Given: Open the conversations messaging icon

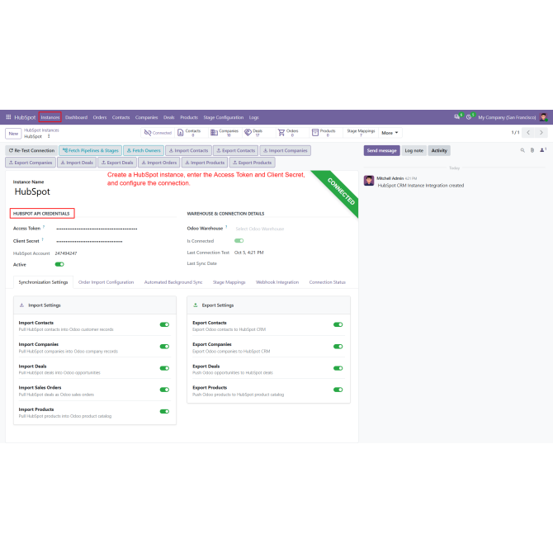Looking at the screenshot, I should [x=457, y=117].
